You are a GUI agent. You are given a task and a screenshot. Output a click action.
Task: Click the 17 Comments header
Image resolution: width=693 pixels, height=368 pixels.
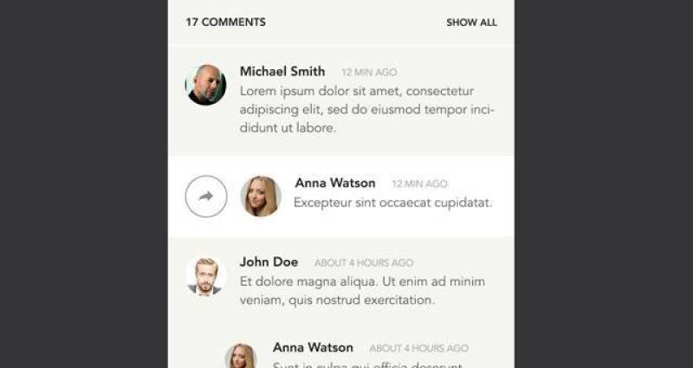pyautogui.click(x=225, y=23)
